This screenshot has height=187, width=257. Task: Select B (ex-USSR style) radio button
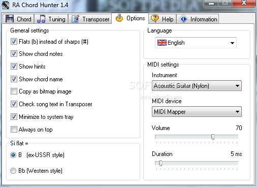13,155
